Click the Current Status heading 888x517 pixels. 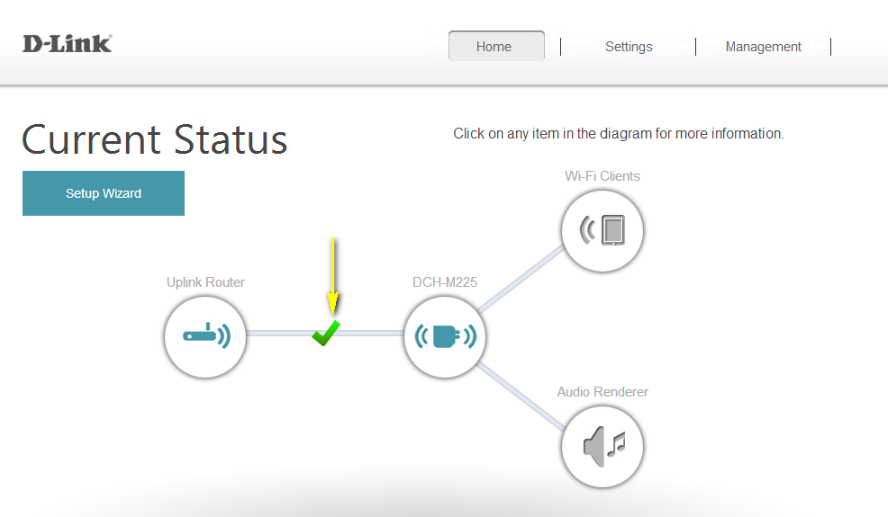pos(155,140)
